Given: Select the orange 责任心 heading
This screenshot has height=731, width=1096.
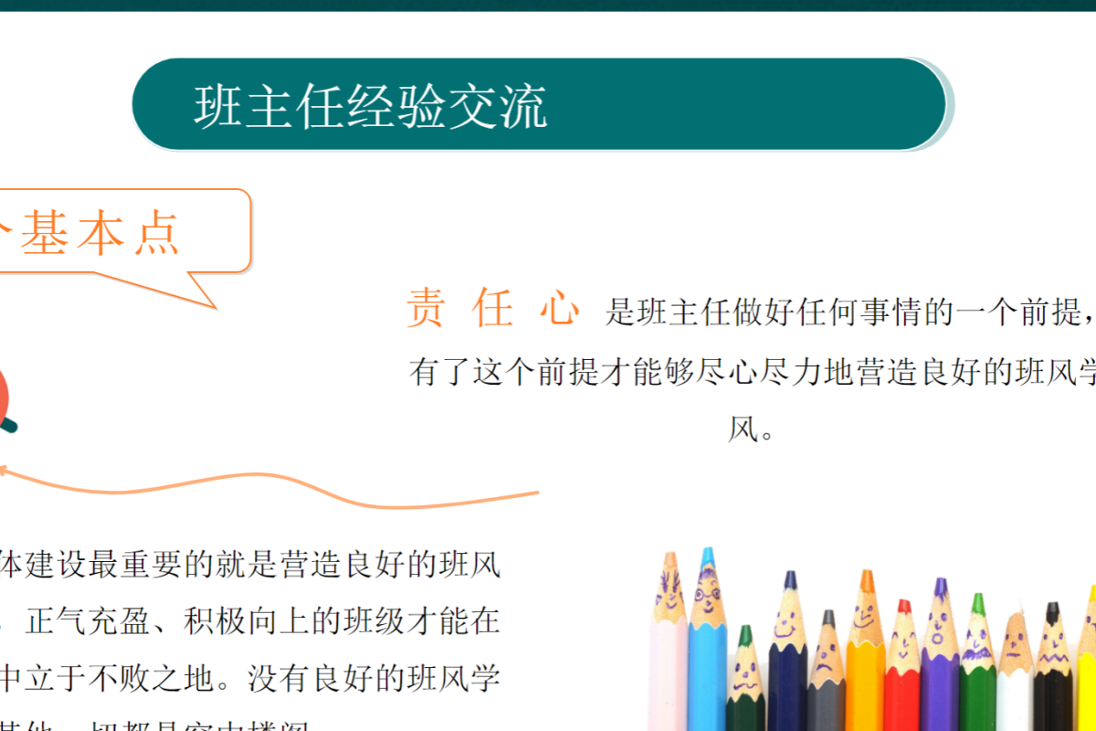Looking at the screenshot, I should point(493,310).
